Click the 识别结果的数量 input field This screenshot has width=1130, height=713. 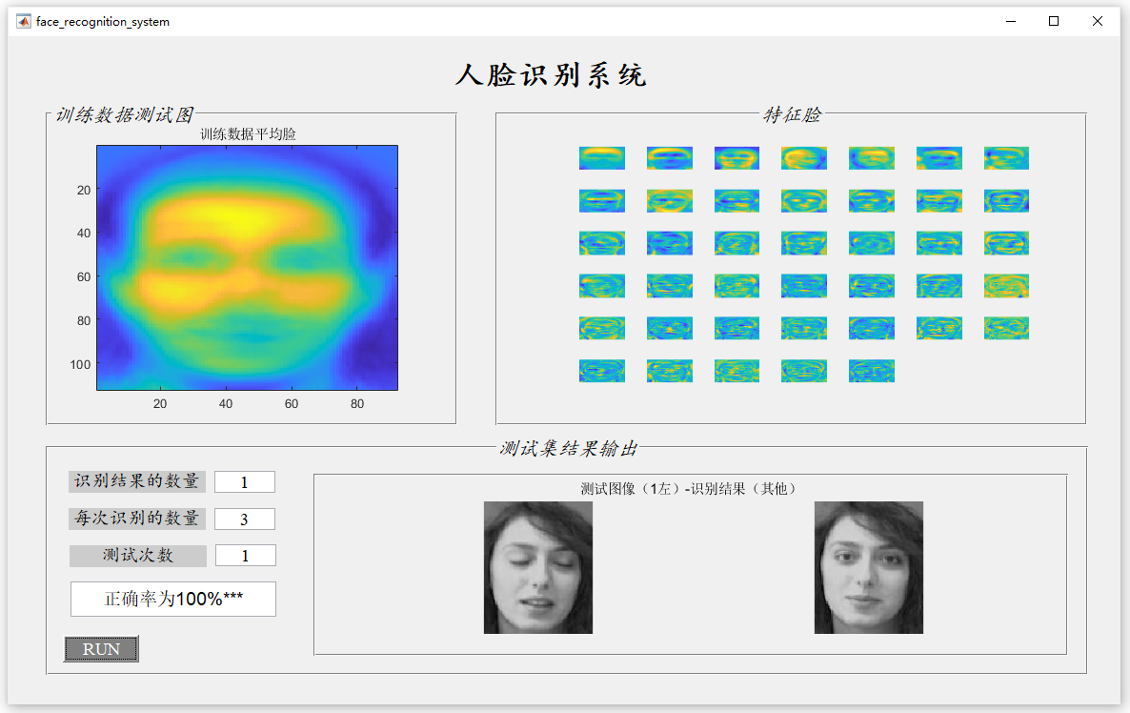pos(244,481)
